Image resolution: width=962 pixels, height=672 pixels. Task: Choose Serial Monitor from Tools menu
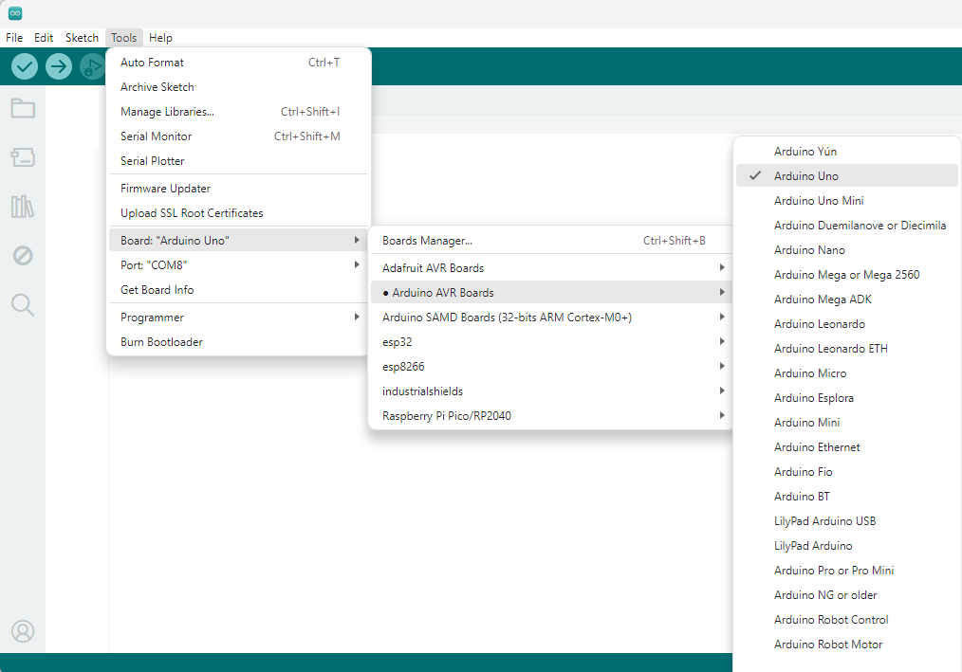[x=239, y=136]
